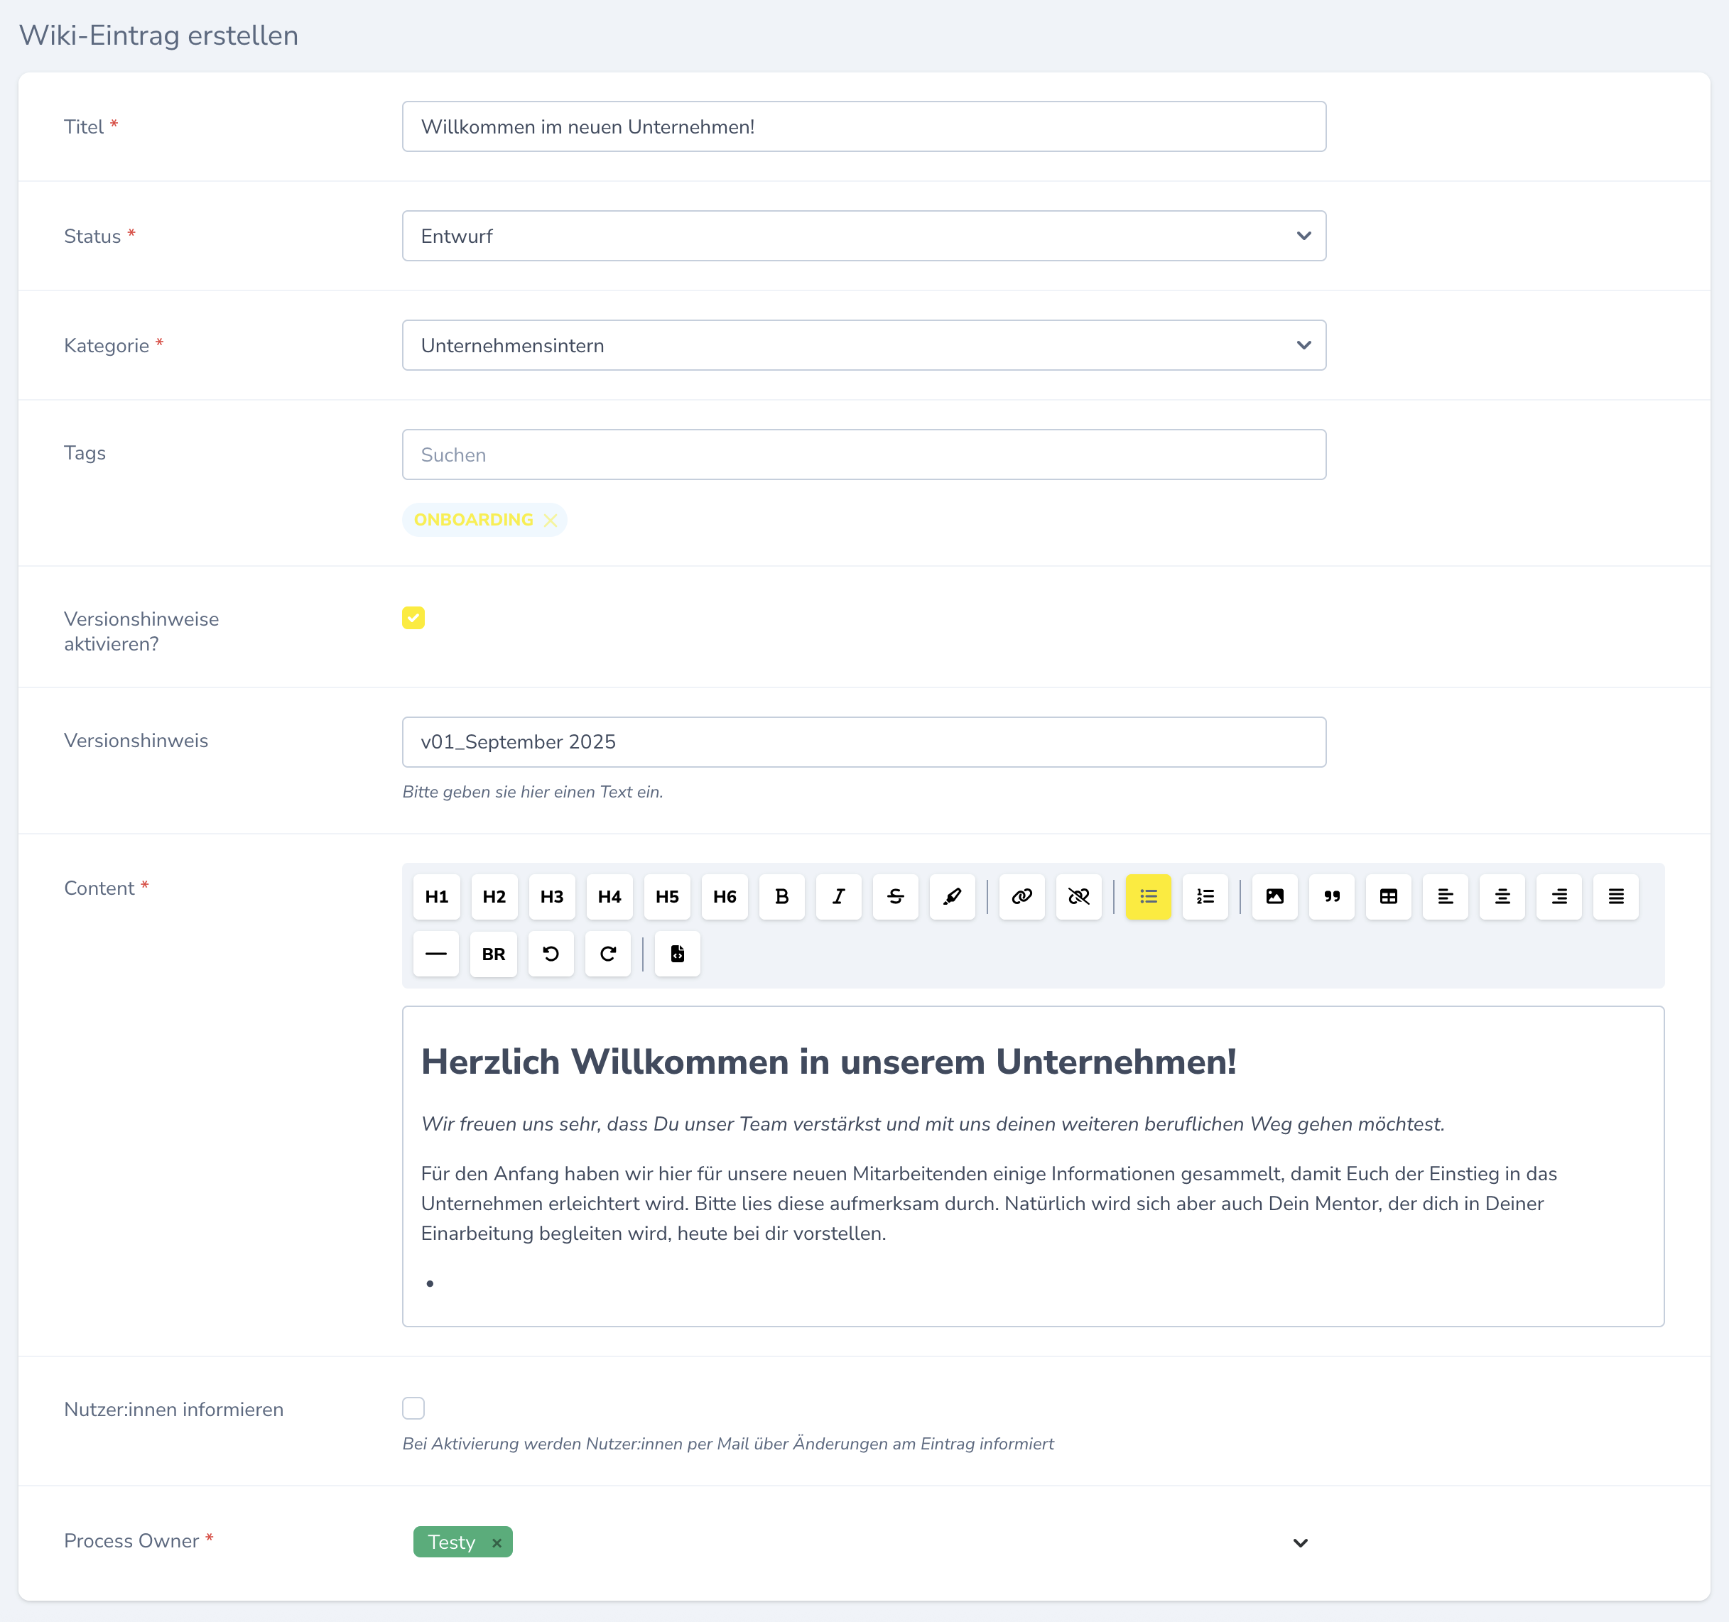Image resolution: width=1729 pixels, height=1622 pixels.
Task: Insert line break with BR button
Action: point(493,954)
